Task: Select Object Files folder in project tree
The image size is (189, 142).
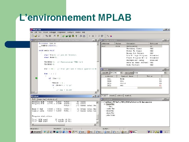Action: click(x=110, y=111)
